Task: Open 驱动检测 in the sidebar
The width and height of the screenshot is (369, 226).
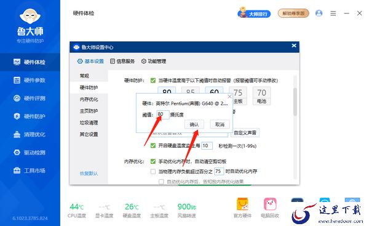Action: 30,153
